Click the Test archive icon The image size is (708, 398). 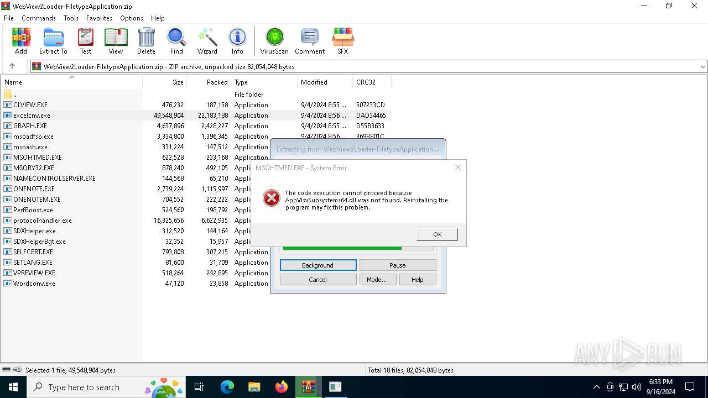[86, 41]
